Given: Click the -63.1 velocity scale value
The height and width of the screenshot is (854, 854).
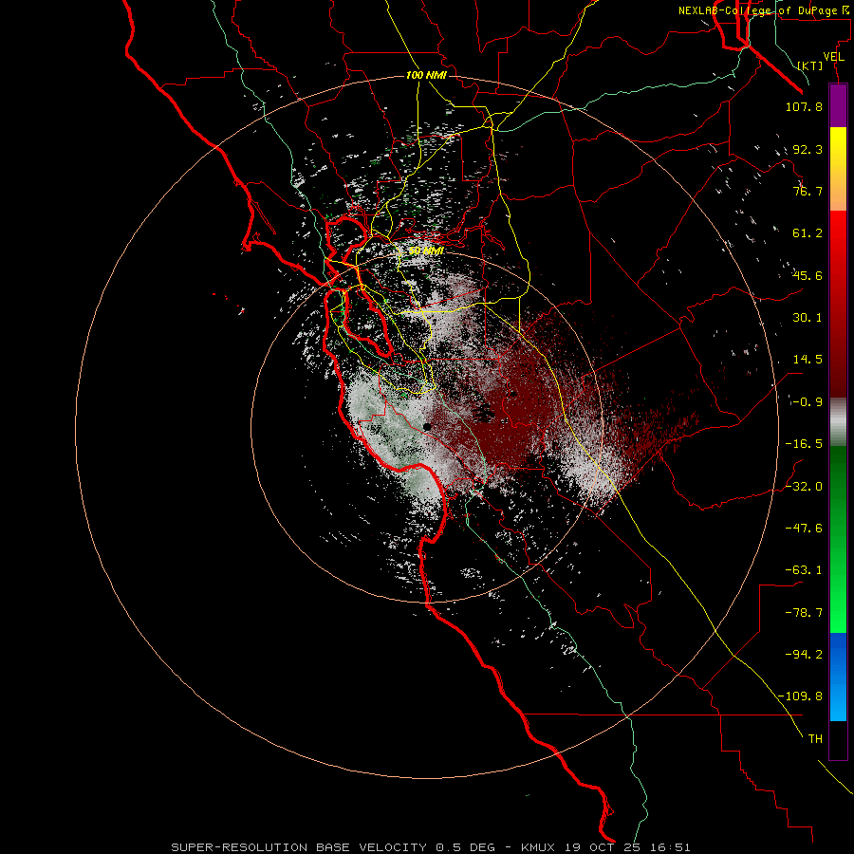Looking at the screenshot, I should click(x=804, y=570).
